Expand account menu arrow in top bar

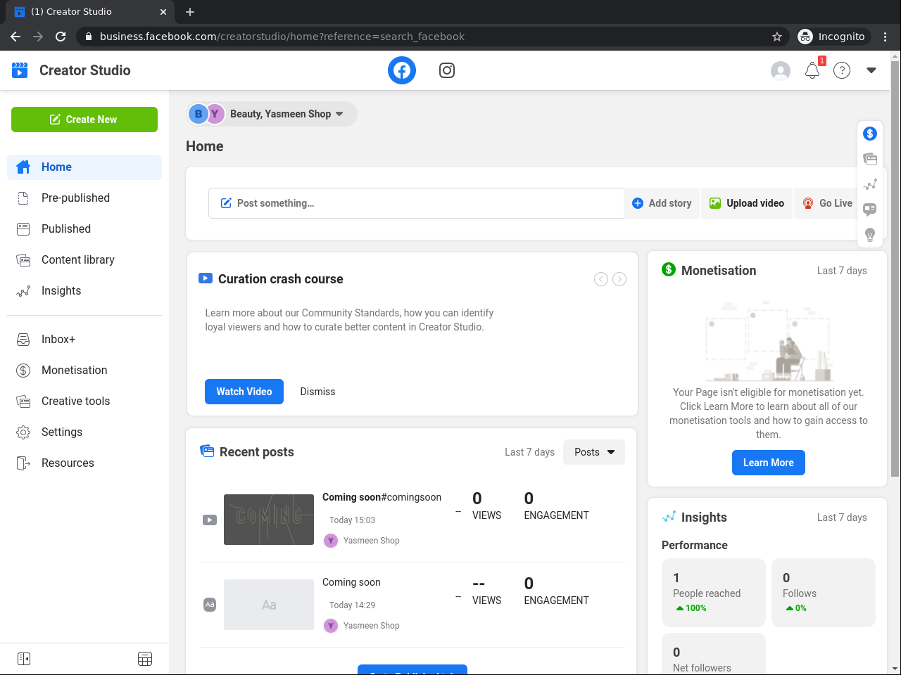871,70
